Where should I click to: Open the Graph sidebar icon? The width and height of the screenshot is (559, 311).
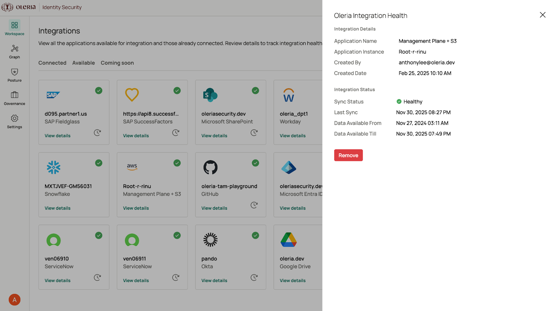(x=15, y=48)
